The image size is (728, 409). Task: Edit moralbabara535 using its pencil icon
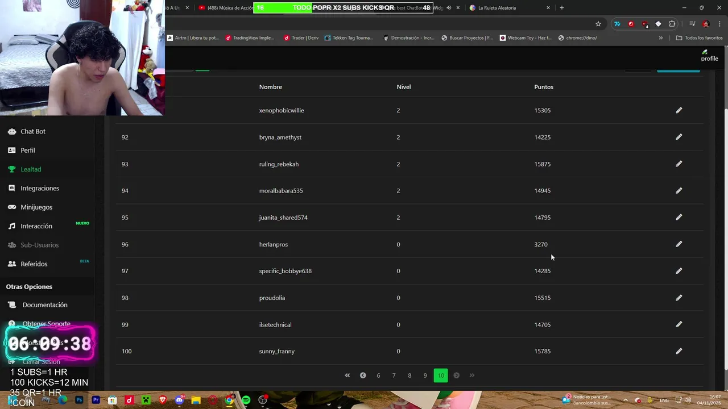[679, 190]
